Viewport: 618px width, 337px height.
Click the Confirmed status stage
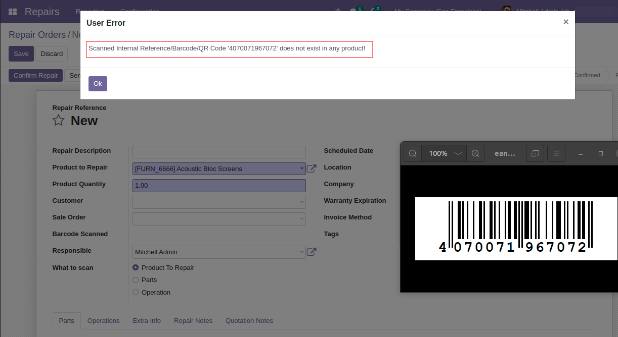point(587,76)
